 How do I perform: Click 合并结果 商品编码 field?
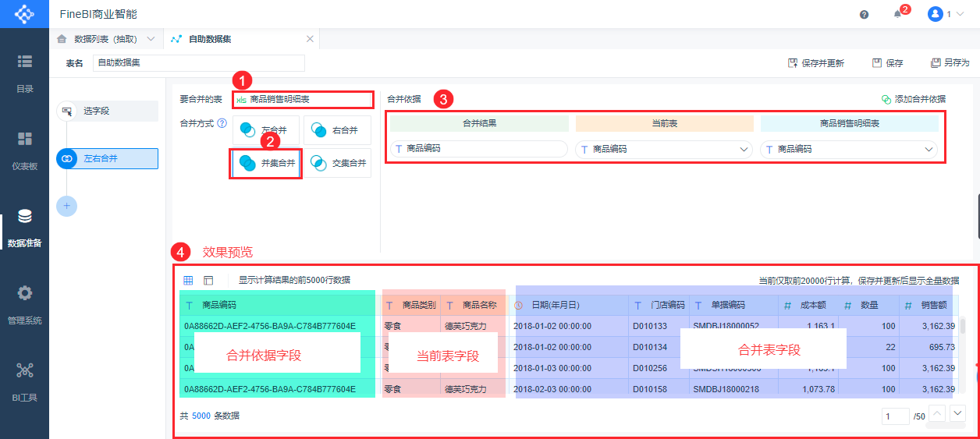coord(479,148)
